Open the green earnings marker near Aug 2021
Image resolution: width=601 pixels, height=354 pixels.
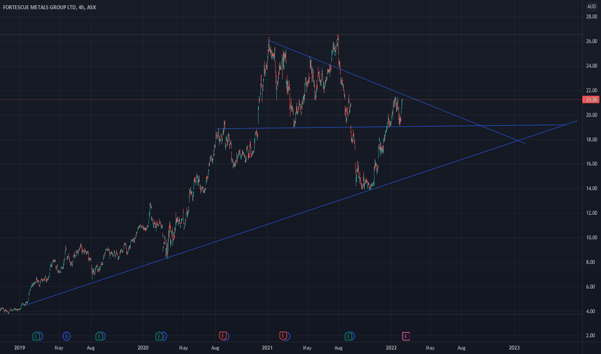click(x=348, y=337)
